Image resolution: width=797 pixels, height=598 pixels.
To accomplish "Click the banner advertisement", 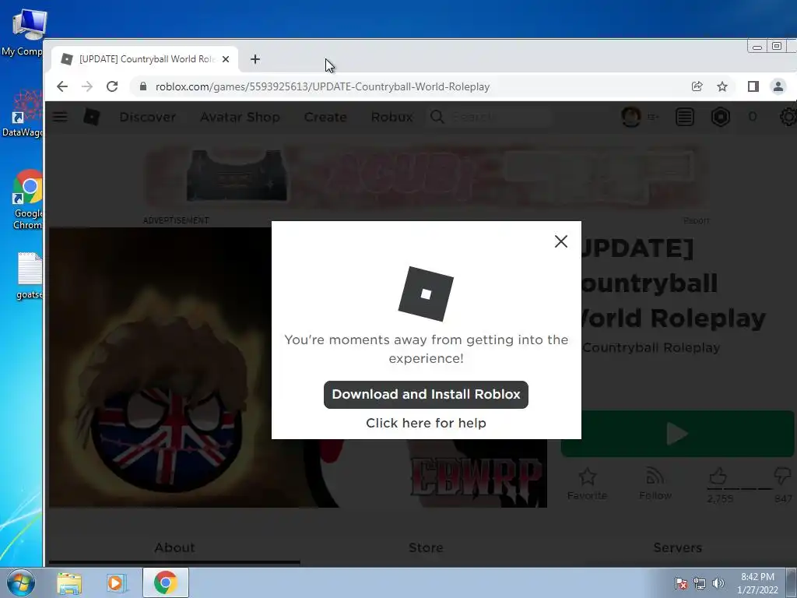I will click(425, 178).
